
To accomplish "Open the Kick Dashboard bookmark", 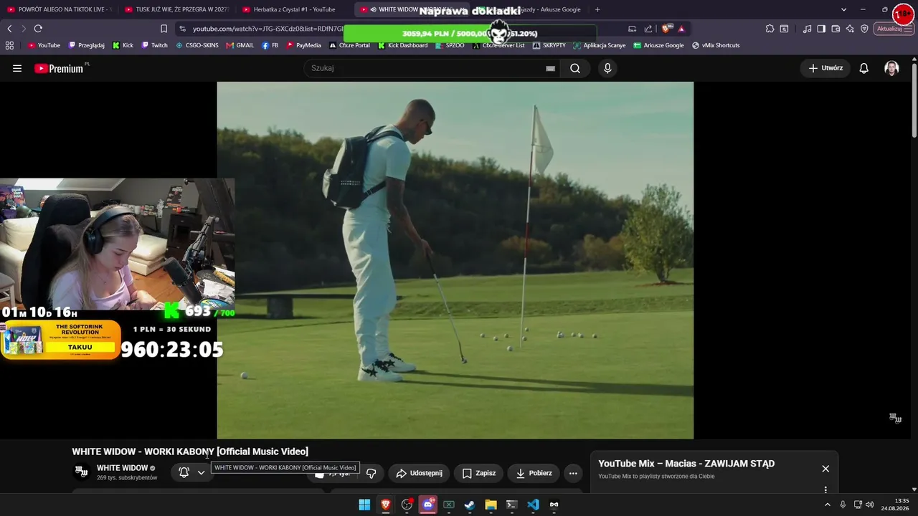I will [x=403, y=45].
